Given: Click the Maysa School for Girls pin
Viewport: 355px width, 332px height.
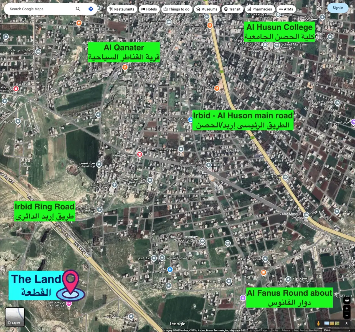Looking at the screenshot, I should 265,45.
